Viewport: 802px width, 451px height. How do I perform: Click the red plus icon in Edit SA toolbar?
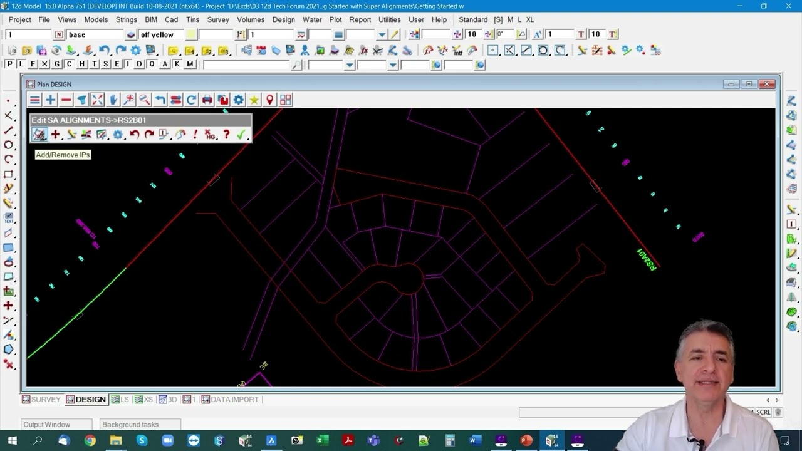tap(55, 135)
